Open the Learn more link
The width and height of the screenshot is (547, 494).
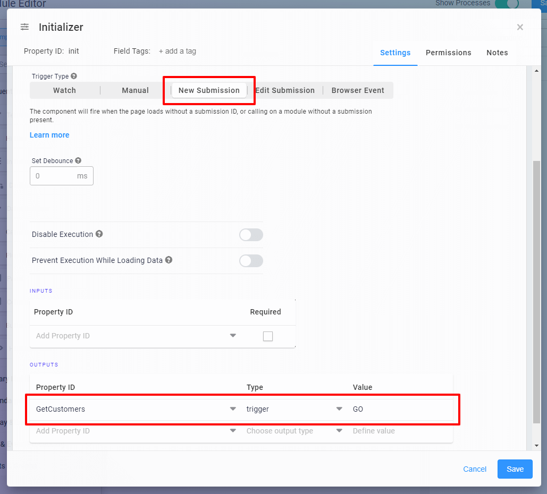(49, 135)
